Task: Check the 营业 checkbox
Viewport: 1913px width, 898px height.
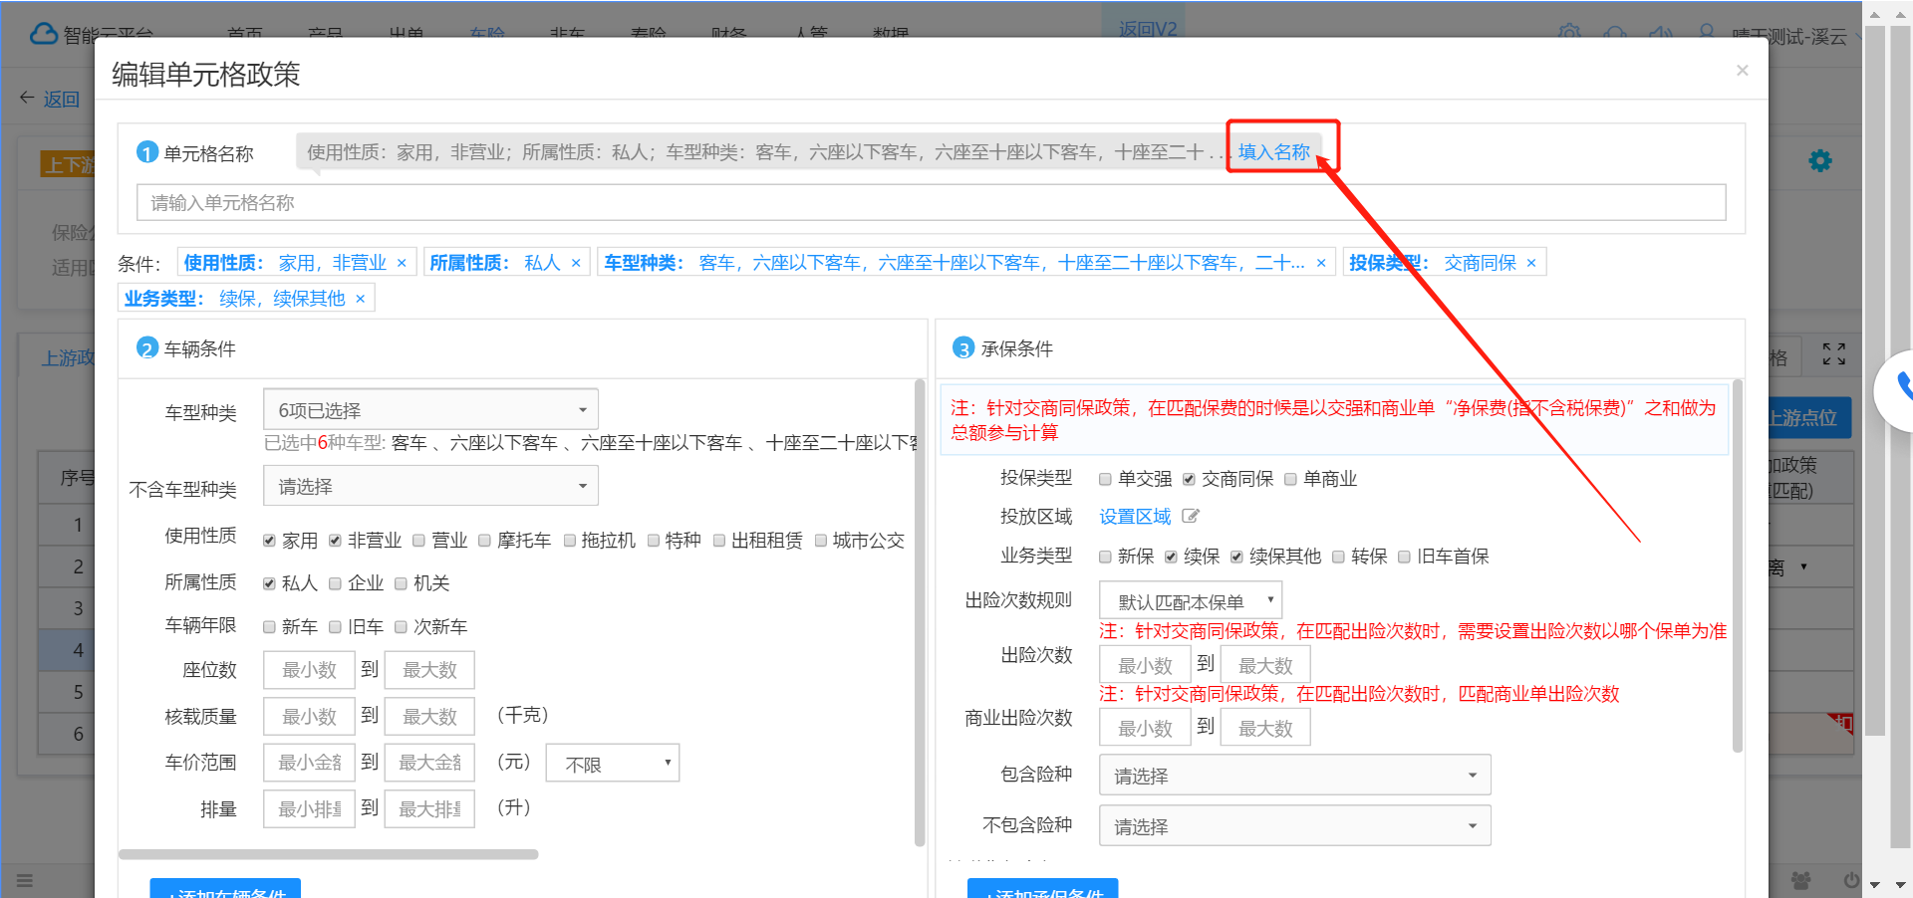Action: [418, 541]
